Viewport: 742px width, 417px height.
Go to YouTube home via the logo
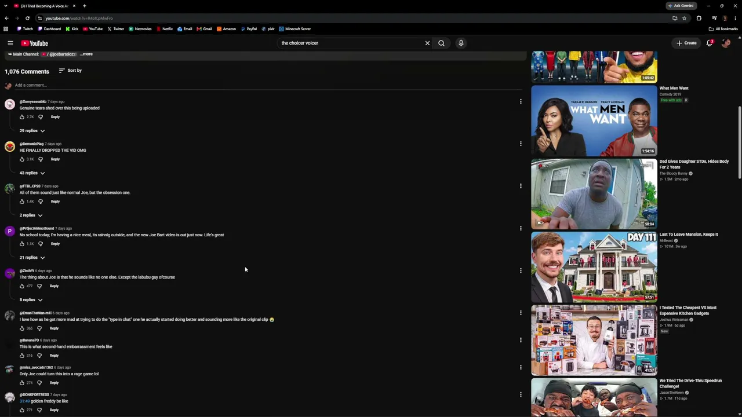coord(35,43)
